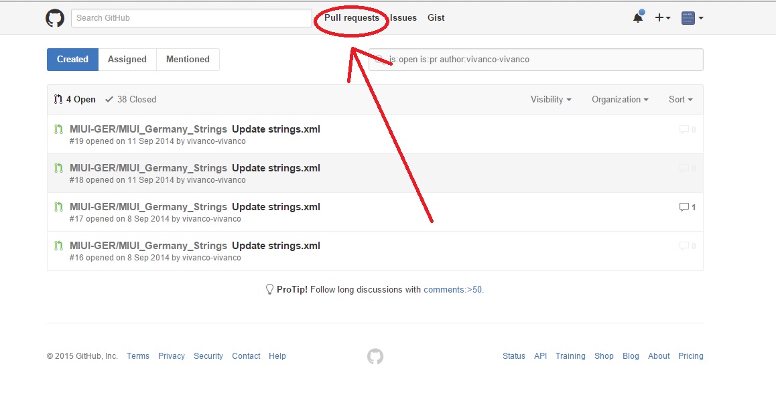Viewport: 776px width, 397px height.
Task: Open Issues in top navigation
Action: pyautogui.click(x=403, y=18)
